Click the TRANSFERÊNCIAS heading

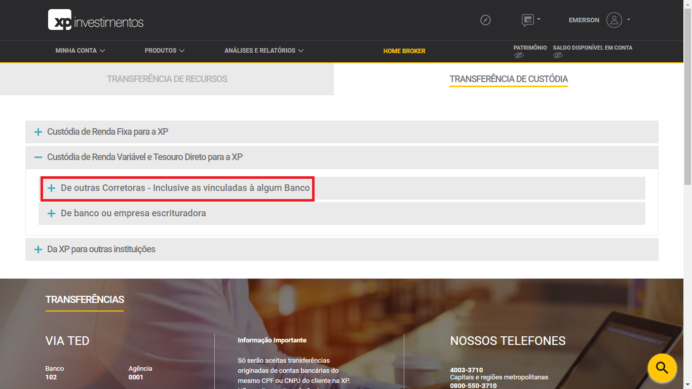[x=85, y=299]
